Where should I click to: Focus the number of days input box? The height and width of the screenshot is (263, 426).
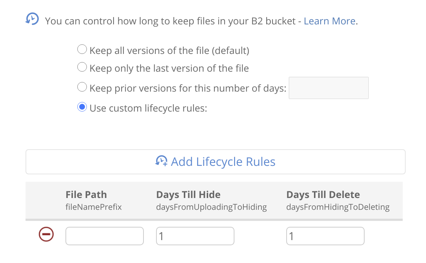click(x=328, y=88)
